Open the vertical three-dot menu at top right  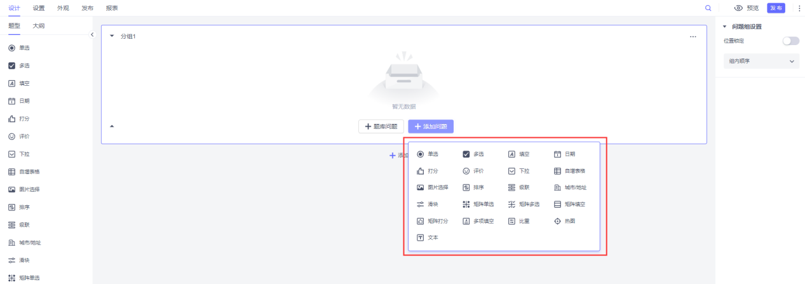pyautogui.click(x=799, y=8)
